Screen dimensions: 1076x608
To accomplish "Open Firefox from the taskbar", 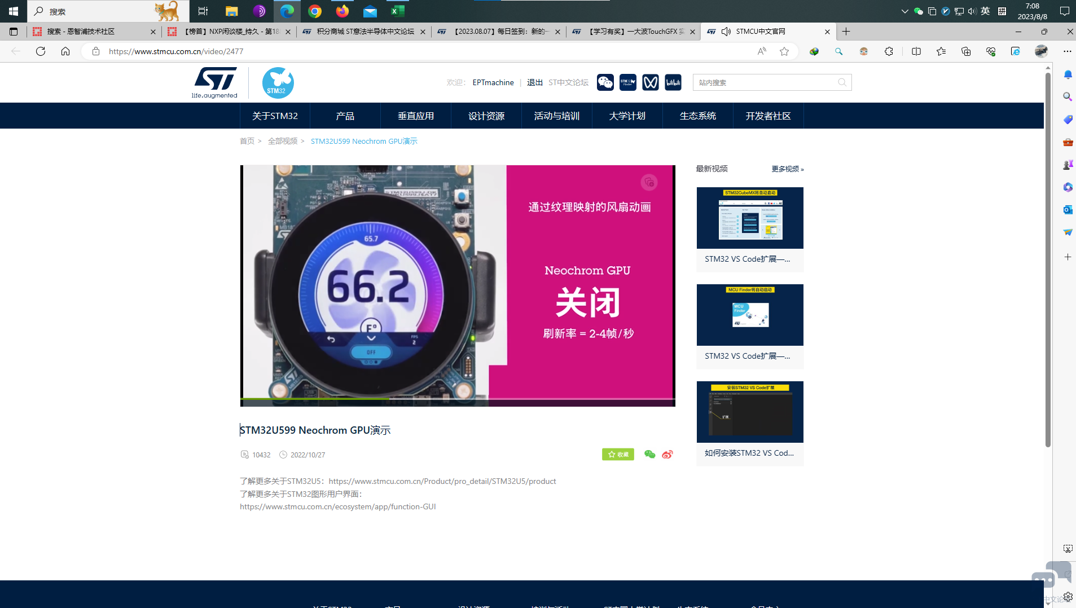I will (x=342, y=11).
